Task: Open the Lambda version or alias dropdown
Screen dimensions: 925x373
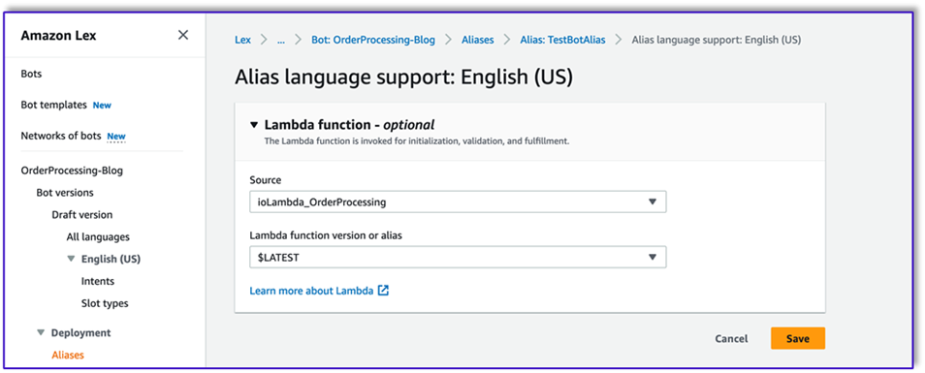Action: pos(458,257)
